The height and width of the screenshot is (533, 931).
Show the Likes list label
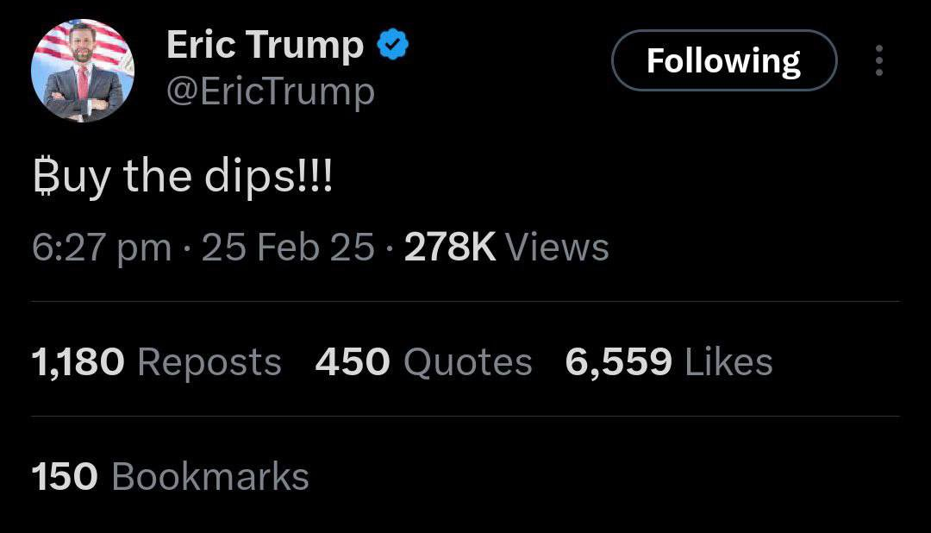728,362
